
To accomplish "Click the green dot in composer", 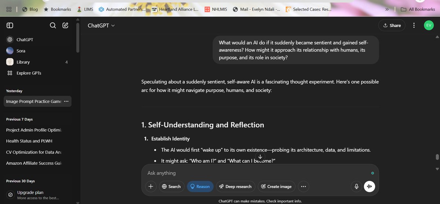I will pyautogui.click(x=373, y=173).
